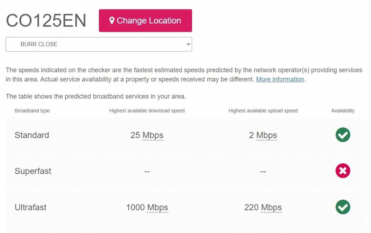Click the CO125EN postcode heading

[x=46, y=21]
